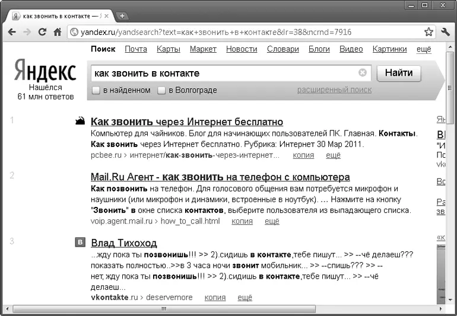
Task: Enable the "в найденном" checkbox
Action: pos(96,90)
